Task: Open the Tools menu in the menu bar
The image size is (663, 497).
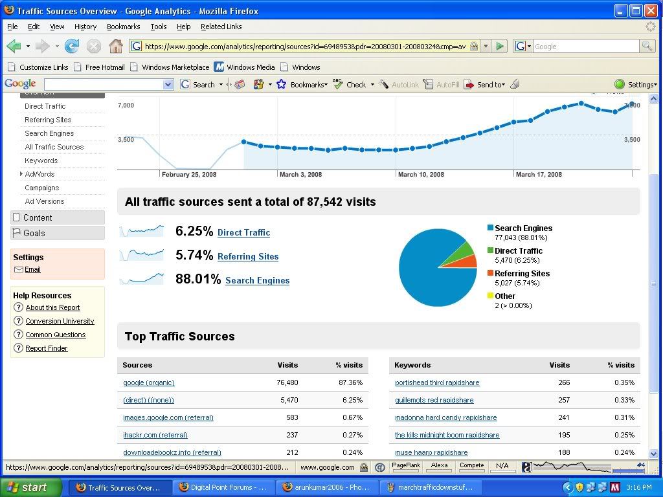Action: [158, 27]
